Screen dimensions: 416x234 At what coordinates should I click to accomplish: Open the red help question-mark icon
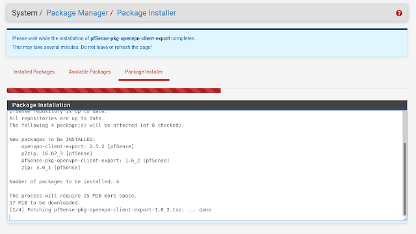[398, 13]
